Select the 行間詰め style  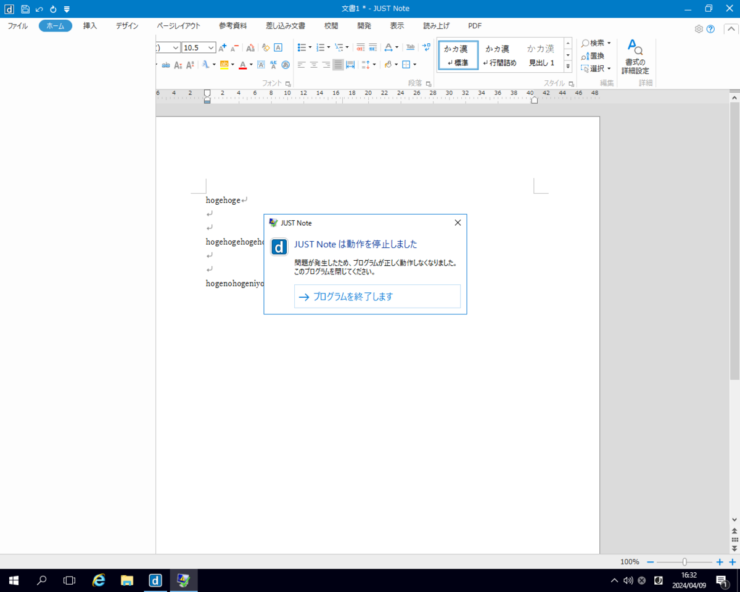499,55
